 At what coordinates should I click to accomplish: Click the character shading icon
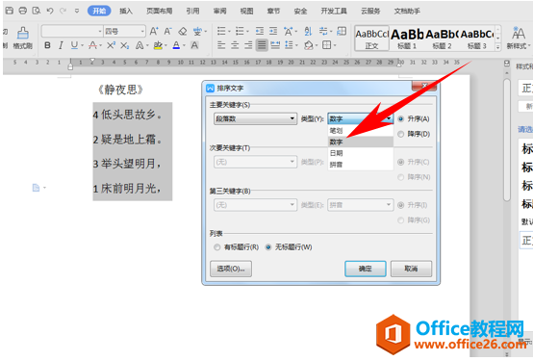[194, 45]
